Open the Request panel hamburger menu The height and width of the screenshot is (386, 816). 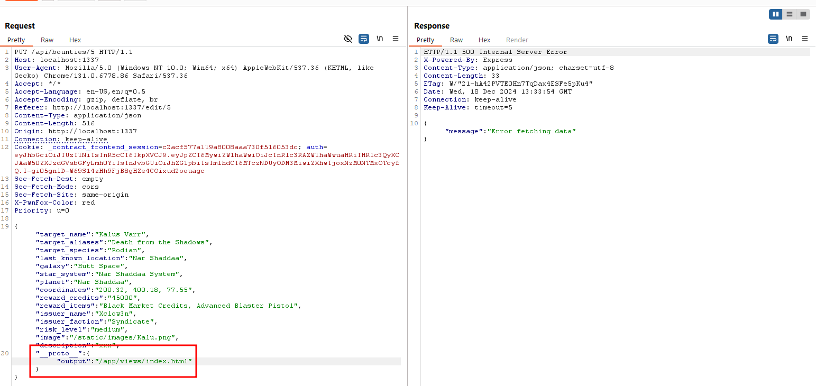(x=396, y=39)
